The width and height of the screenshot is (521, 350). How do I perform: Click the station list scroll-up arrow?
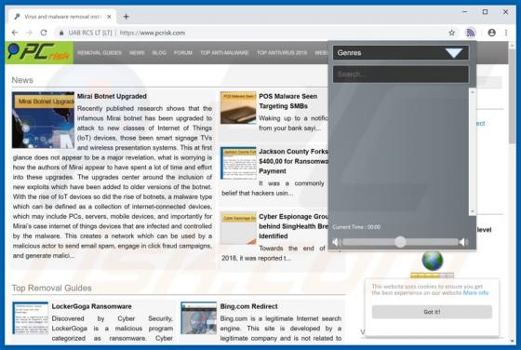(x=473, y=92)
